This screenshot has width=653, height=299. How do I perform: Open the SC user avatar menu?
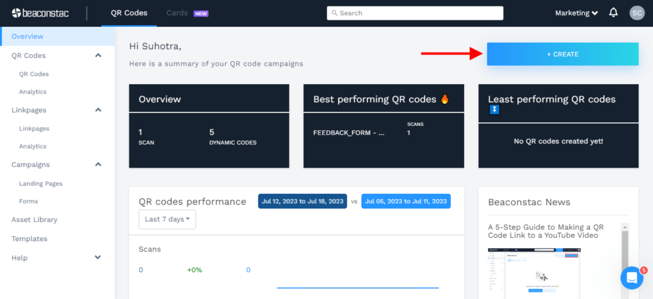pos(636,13)
